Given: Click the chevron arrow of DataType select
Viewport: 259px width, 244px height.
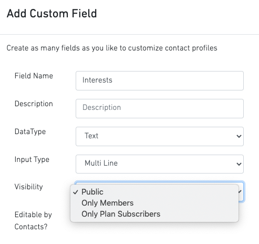Looking at the screenshot, I should pos(239,136).
